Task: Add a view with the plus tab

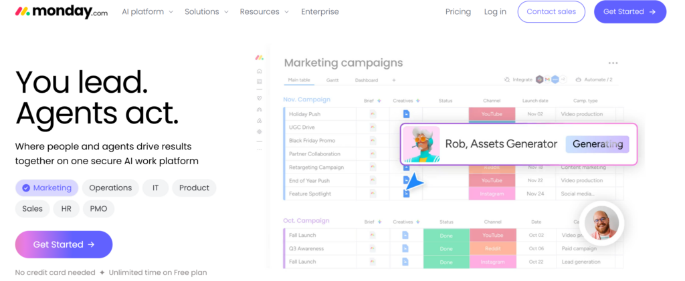Action: coord(393,80)
